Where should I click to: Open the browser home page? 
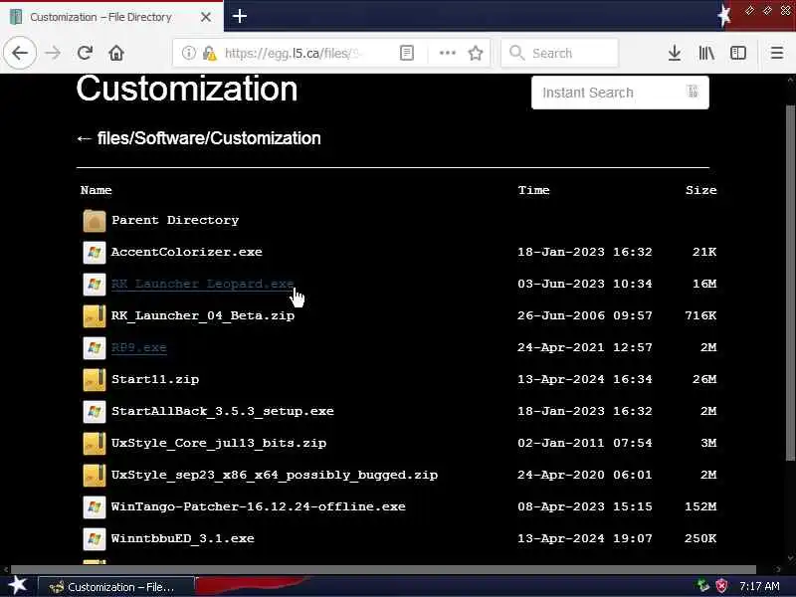[116, 53]
